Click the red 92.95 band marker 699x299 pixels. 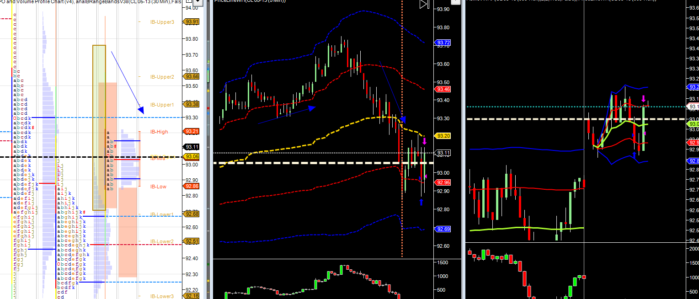click(x=443, y=182)
